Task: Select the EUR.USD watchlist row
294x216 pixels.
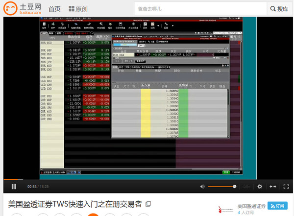Action: pos(75,43)
